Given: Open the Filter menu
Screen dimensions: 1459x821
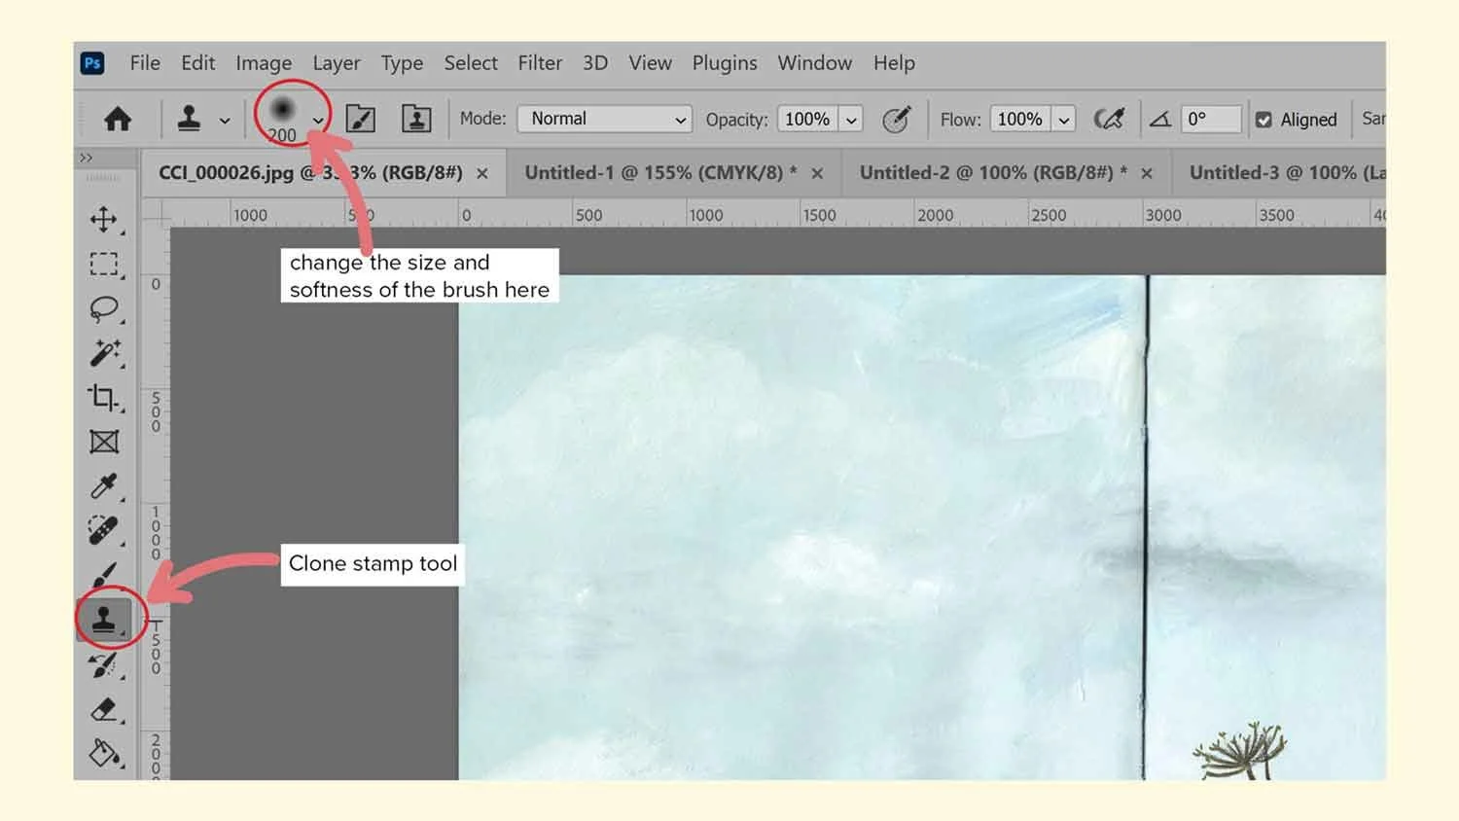Looking at the screenshot, I should click(x=540, y=62).
